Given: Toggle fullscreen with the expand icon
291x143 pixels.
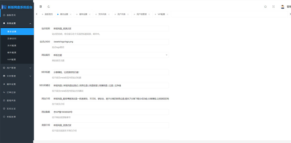Looking at the screenshot, I should pyautogui.click(x=273, y=6).
